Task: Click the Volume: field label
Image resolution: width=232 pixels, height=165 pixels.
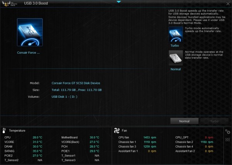Action: [x=34, y=97]
